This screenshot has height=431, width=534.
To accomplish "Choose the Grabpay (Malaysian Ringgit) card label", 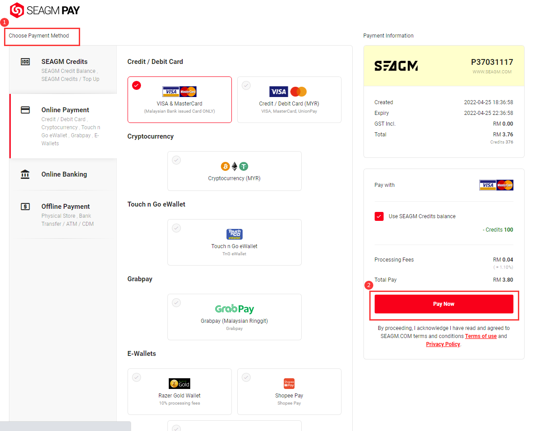I will 234,321.
